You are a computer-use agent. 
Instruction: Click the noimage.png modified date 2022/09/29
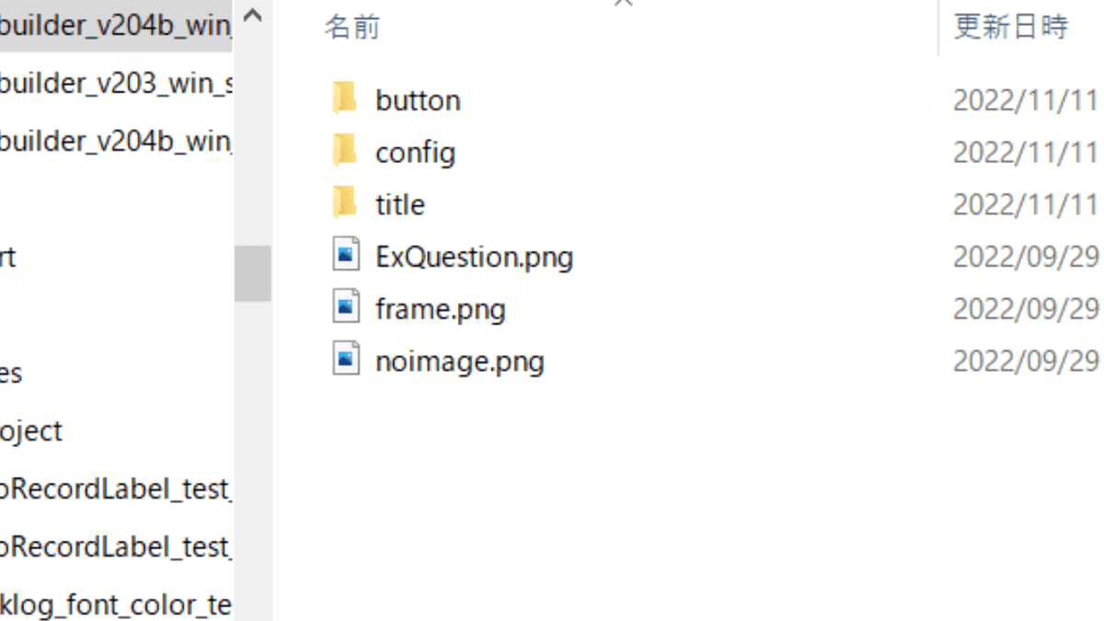pyautogui.click(x=1026, y=360)
